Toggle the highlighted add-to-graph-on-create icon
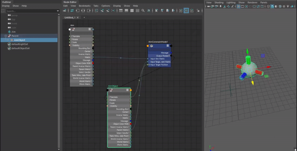The height and width of the screenshot is (151, 297). click(186, 10)
